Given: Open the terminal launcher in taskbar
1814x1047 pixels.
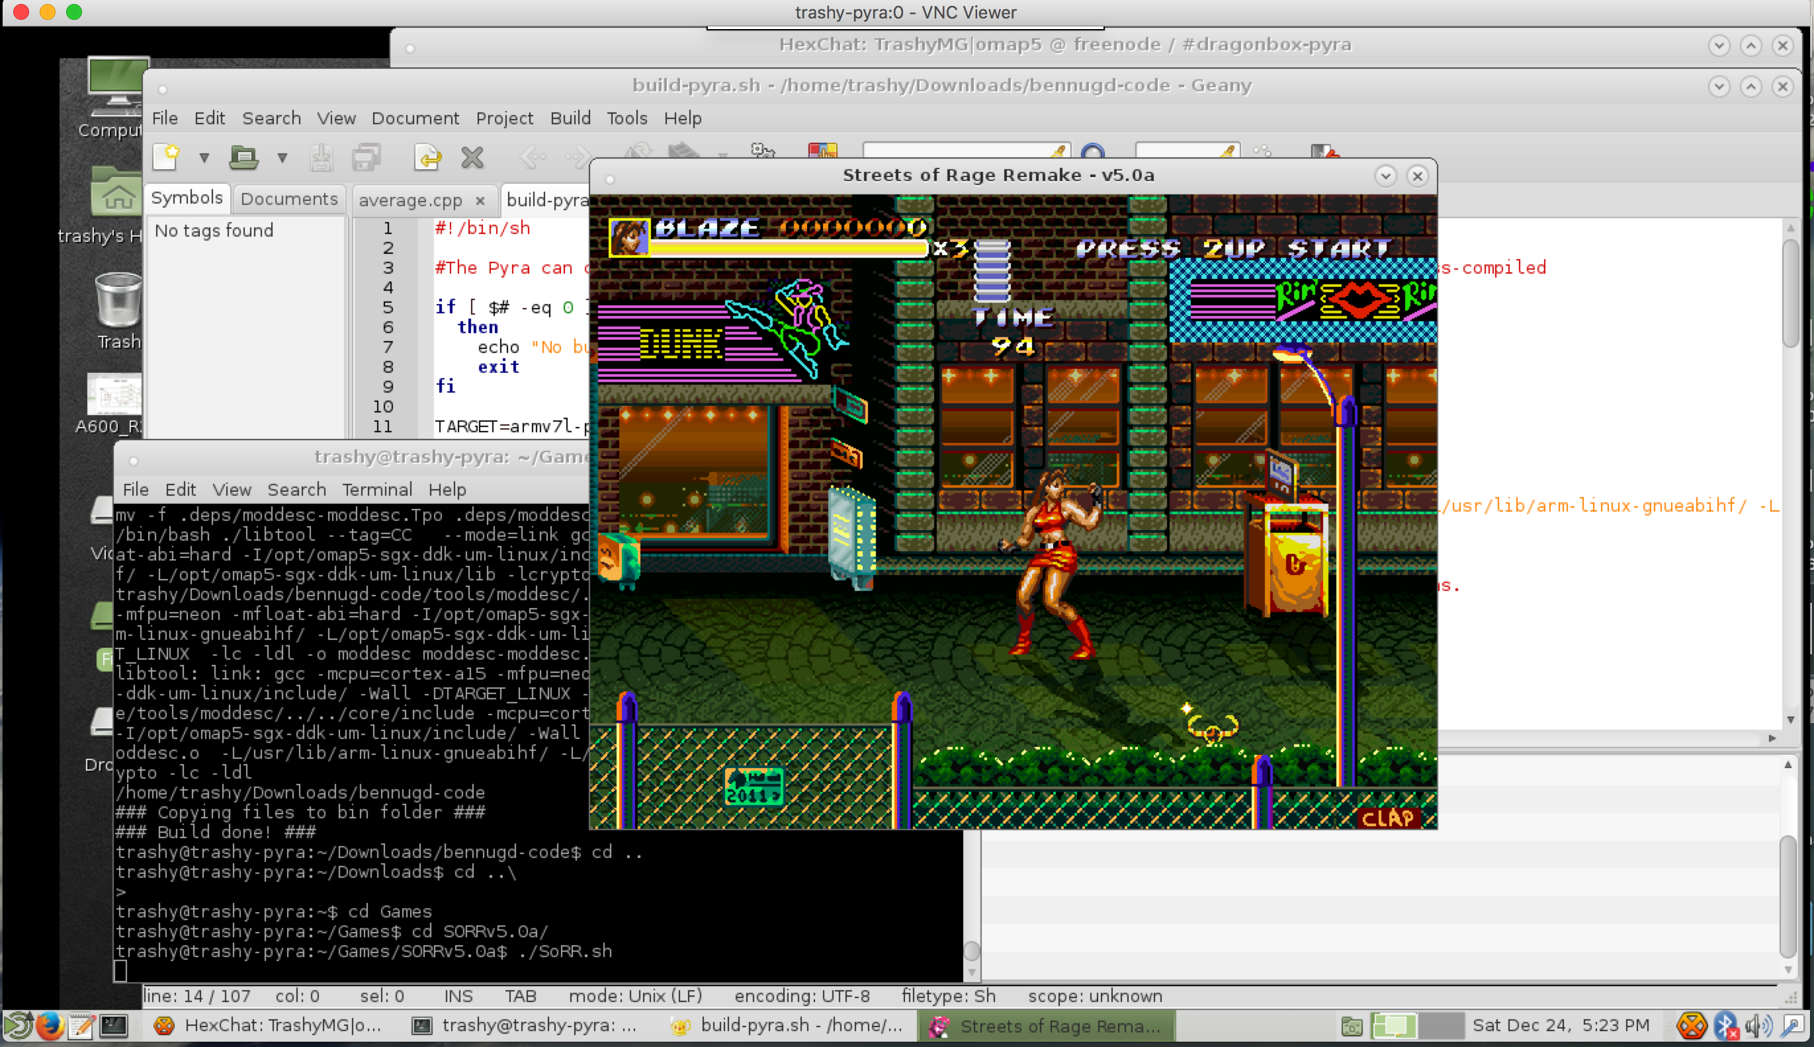Looking at the screenshot, I should pos(113,1025).
